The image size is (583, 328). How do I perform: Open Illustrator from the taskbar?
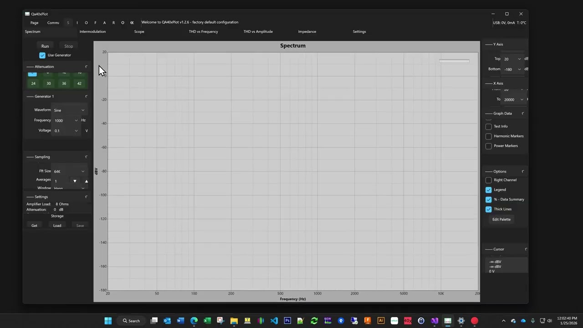click(x=381, y=321)
